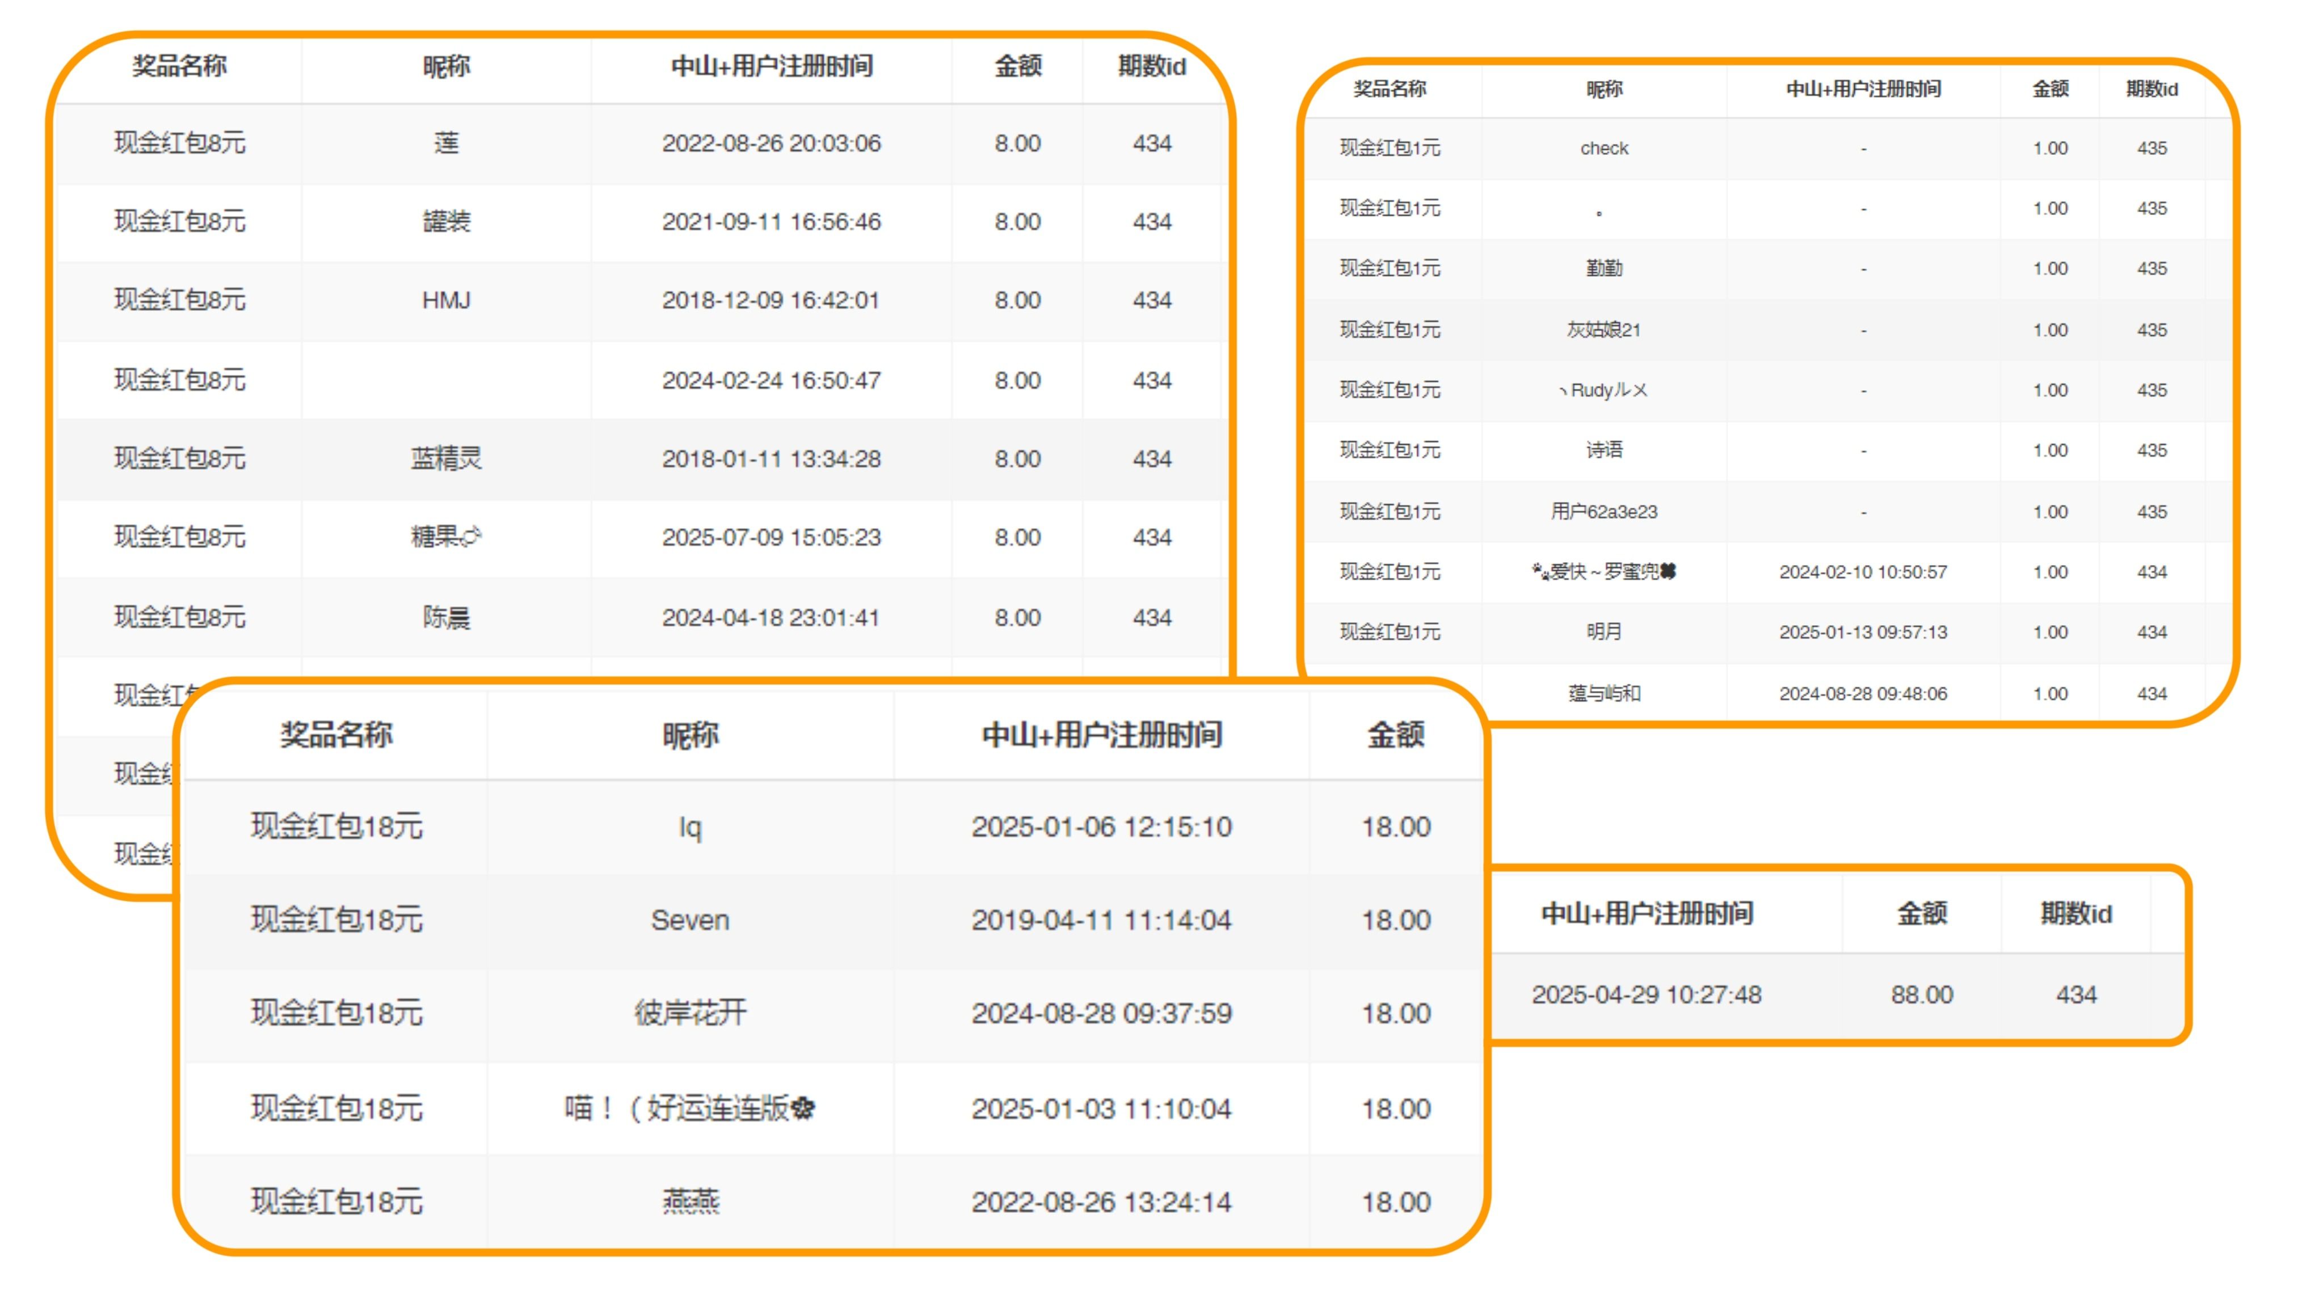Click 金额 header in top-right table

(2050, 88)
